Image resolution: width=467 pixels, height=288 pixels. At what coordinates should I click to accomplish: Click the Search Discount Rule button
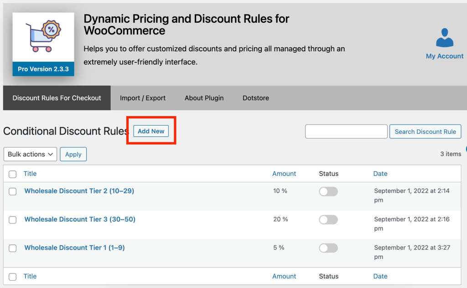click(425, 131)
